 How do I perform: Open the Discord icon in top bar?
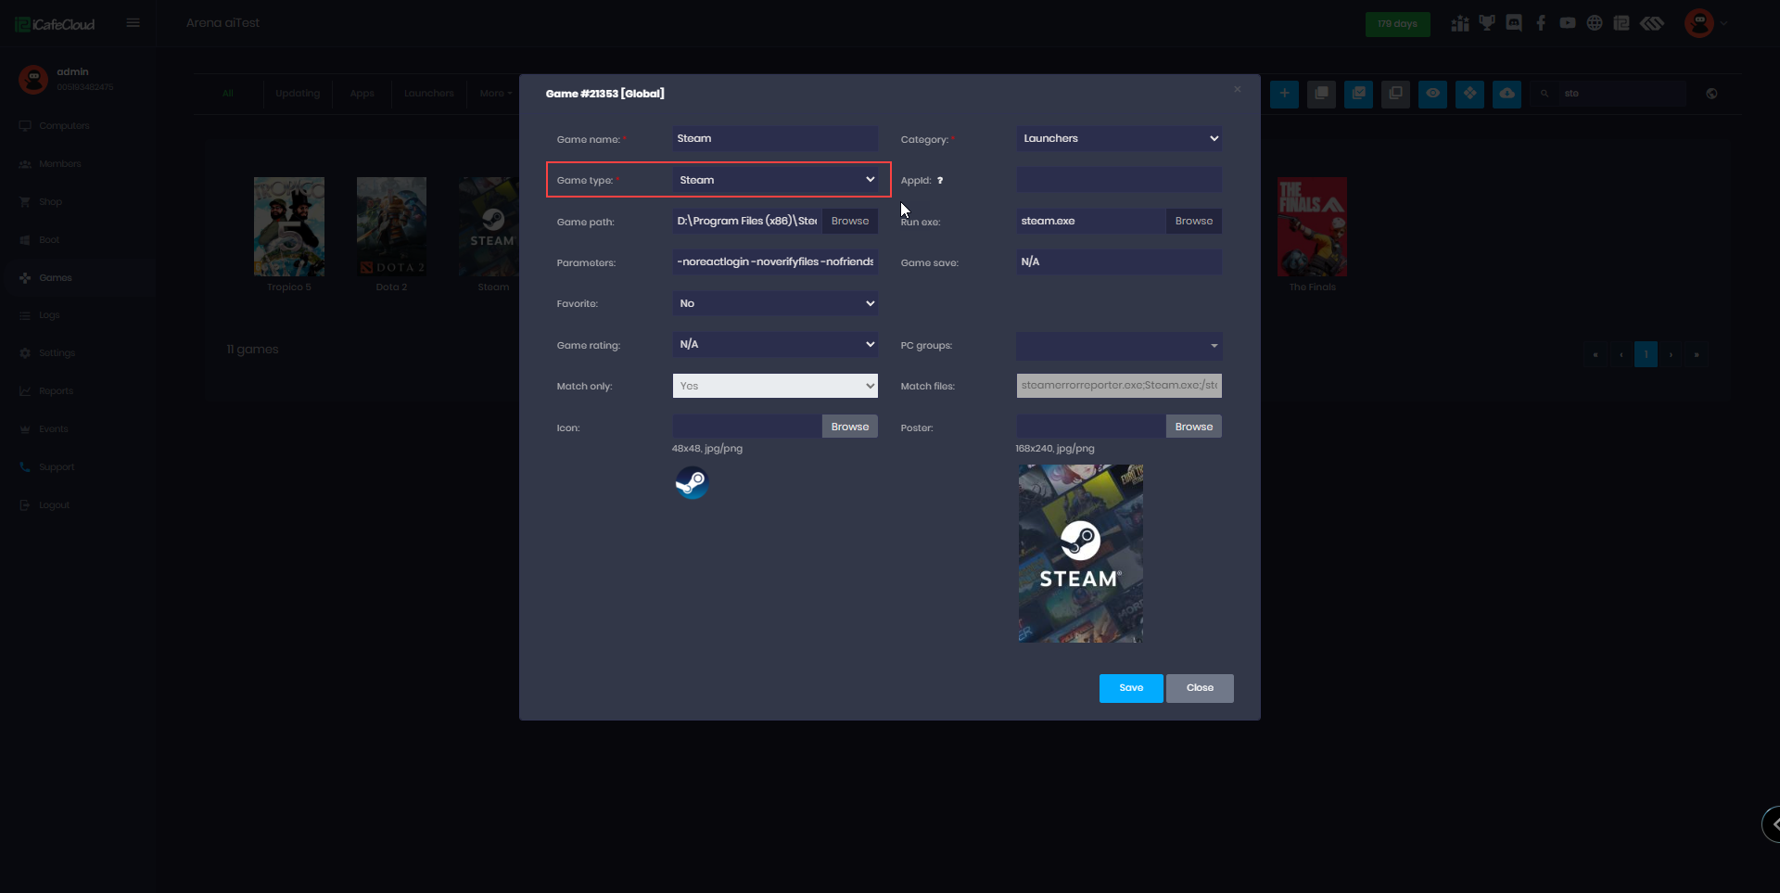pos(1514,23)
